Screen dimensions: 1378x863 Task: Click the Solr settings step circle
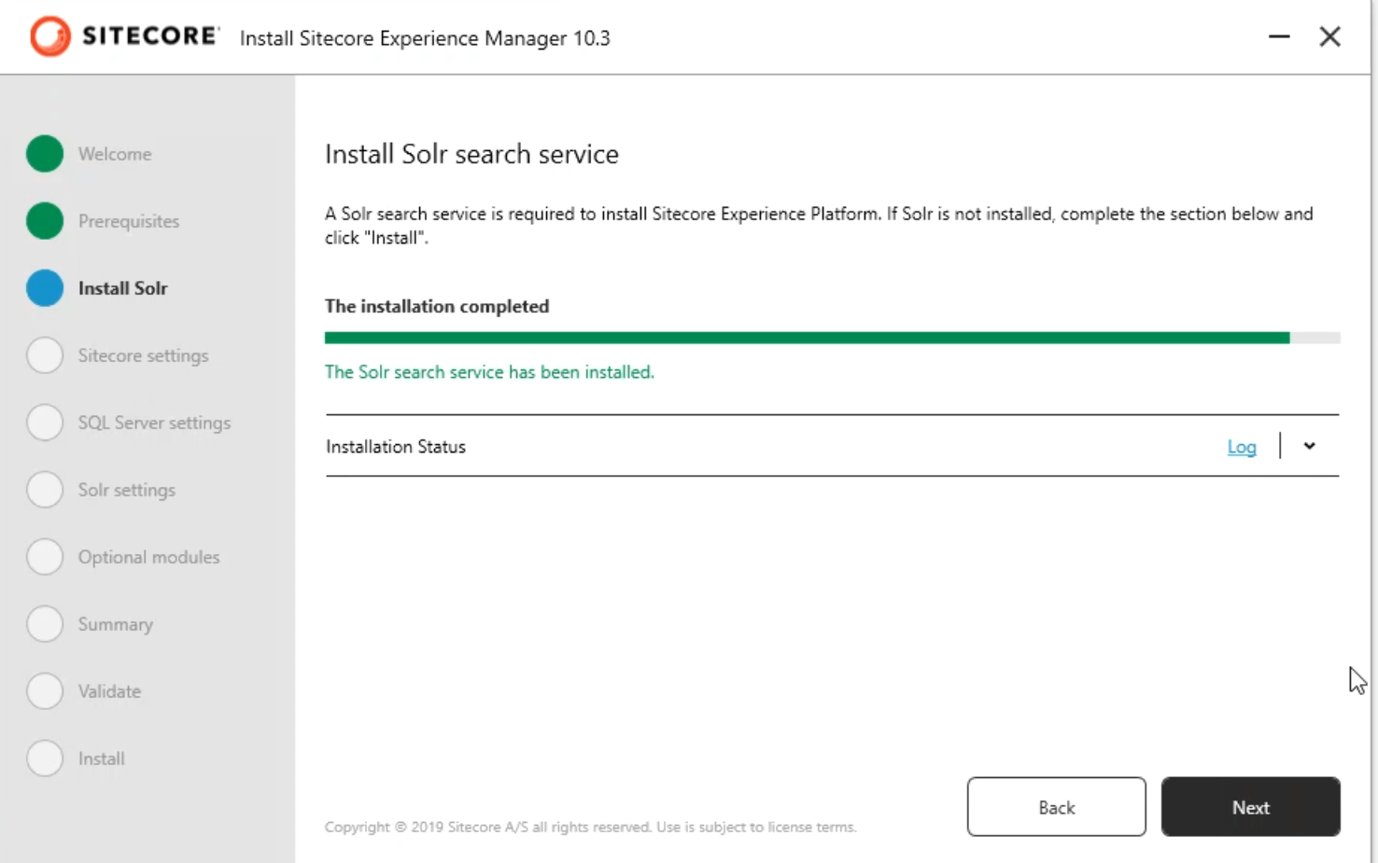point(45,490)
